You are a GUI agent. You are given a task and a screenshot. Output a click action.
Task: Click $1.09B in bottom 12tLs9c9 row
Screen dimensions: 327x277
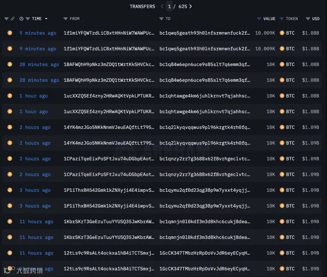(x=311, y=268)
